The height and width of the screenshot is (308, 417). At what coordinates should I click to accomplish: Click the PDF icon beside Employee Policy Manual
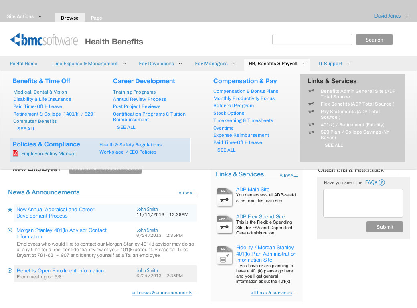click(x=16, y=154)
